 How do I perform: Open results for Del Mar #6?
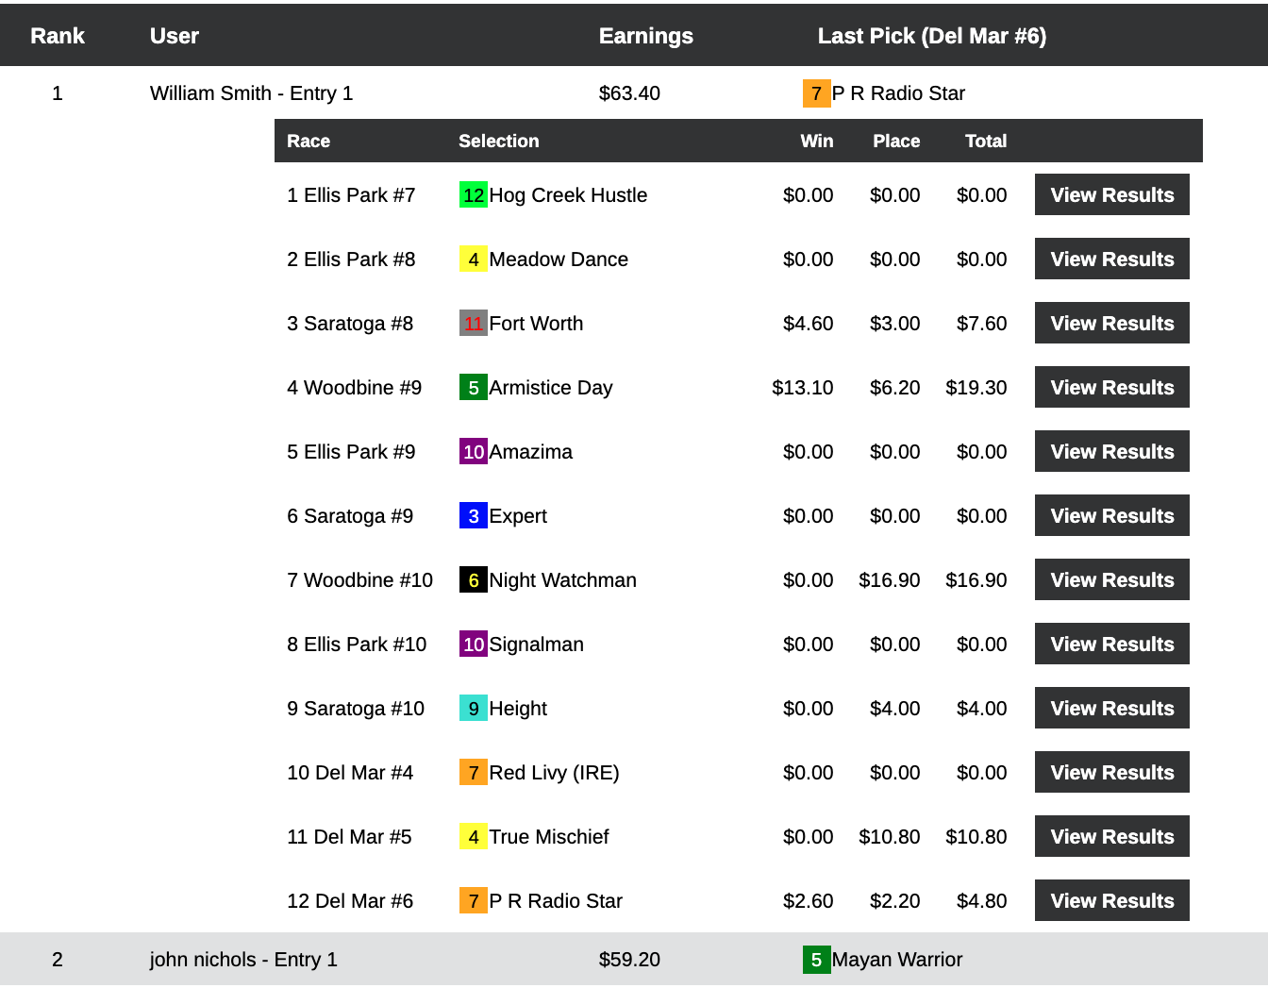pos(1111,901)
